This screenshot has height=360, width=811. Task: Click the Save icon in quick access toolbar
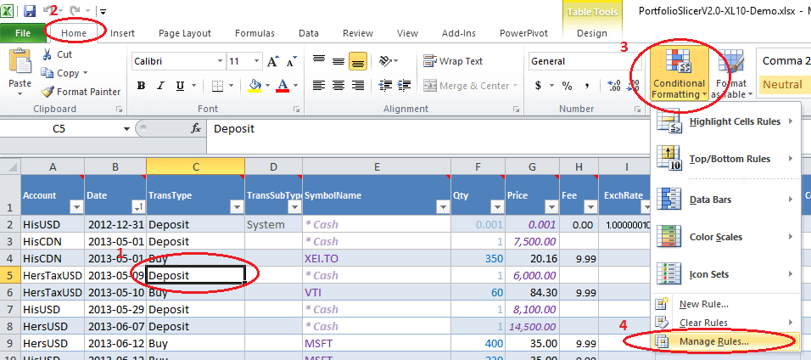coord(30,10)
